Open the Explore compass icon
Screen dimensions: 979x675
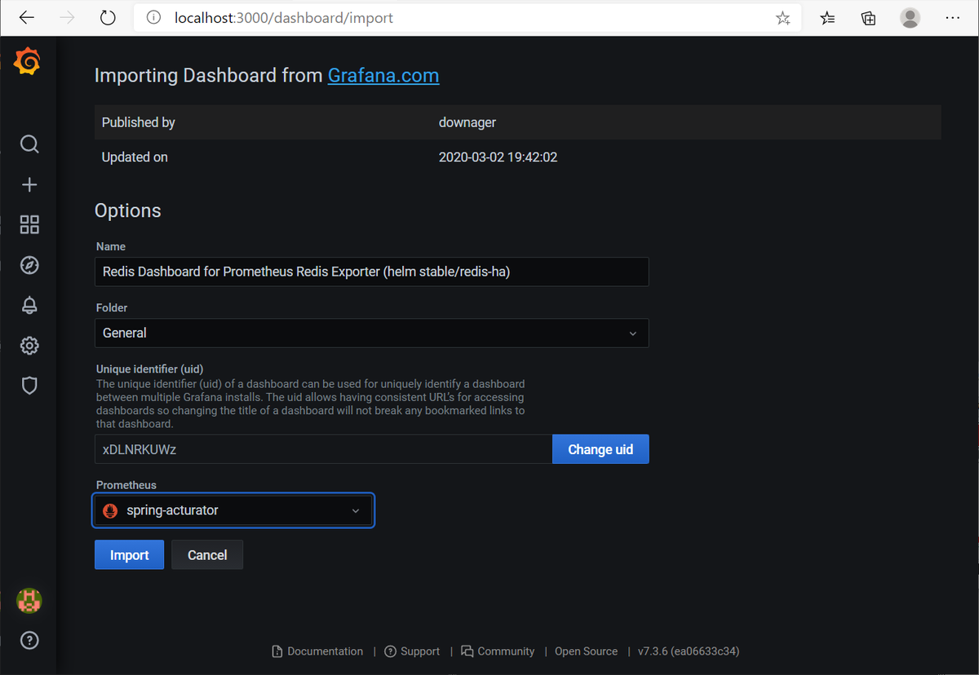pos(29,265)
